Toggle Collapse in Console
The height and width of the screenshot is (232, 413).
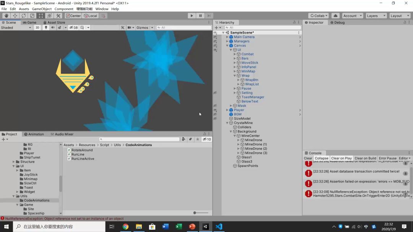(322, 158)
